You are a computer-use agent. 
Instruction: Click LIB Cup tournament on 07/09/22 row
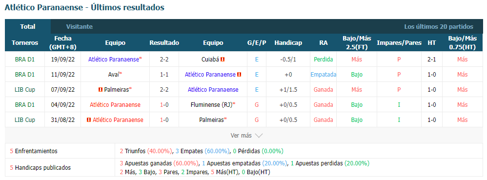(x=25, y=90)
